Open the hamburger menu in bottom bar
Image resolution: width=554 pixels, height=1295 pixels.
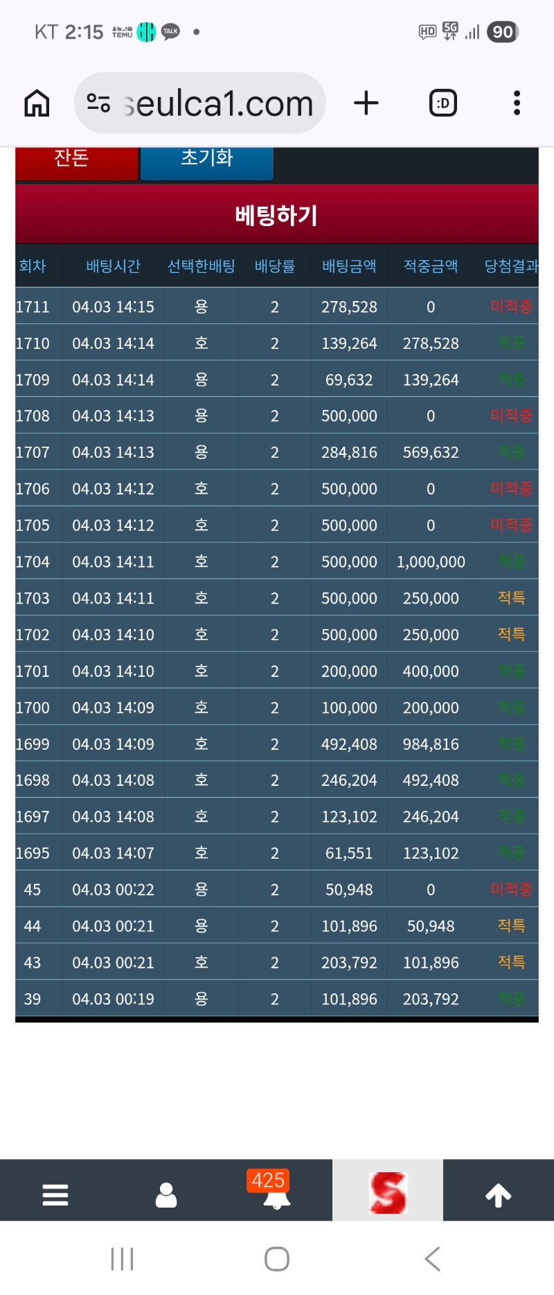click(x=55, y=1194)
